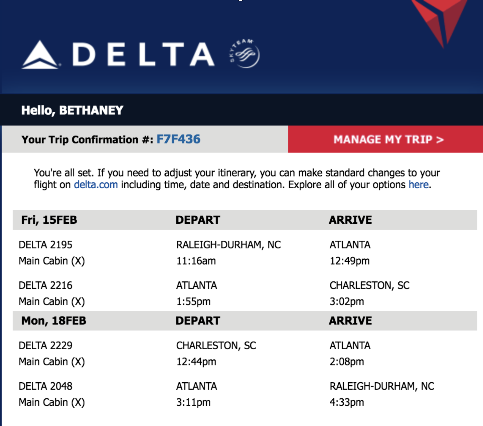
Task: Click the white Delta triangle logo
Action: 40,55
